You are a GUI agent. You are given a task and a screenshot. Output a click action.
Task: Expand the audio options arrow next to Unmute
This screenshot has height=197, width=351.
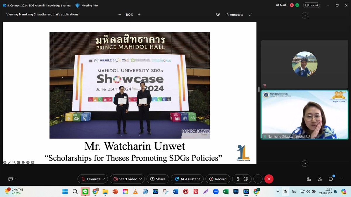pyautogui.click(x=104, y=179)
